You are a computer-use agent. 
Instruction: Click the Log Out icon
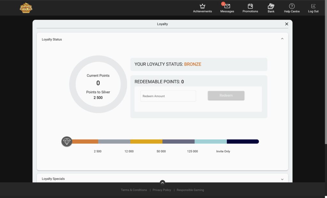tap(313, 6)
